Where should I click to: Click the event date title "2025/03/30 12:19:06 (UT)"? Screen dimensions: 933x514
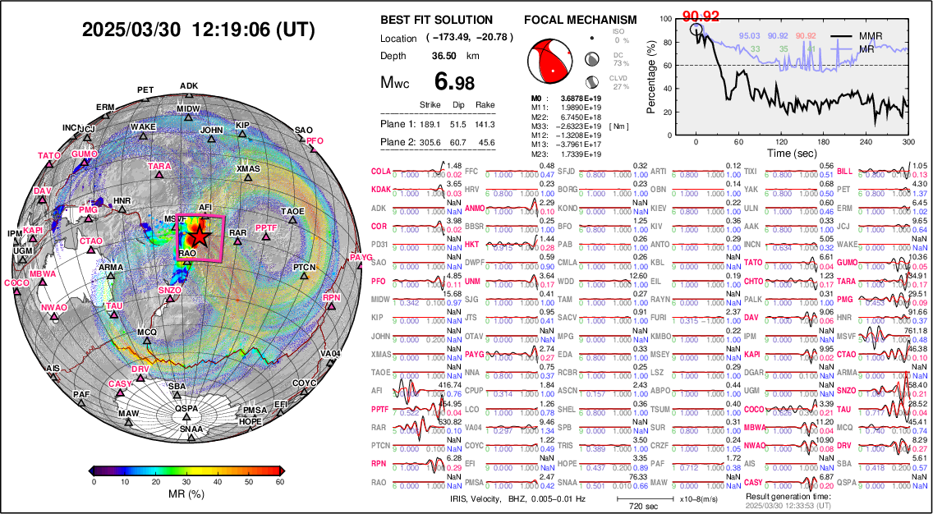pyautogui.click(x=198, y=30)
